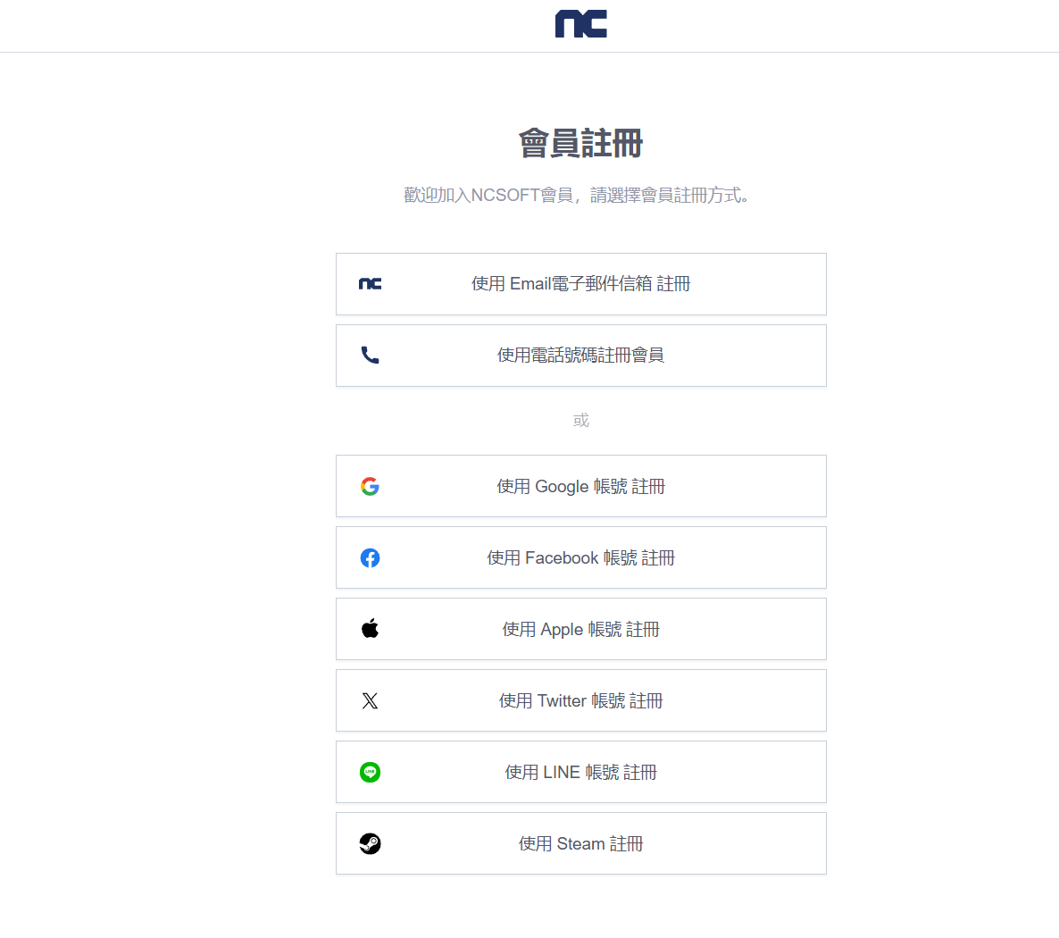Sign up with the 使用 Google 帳號 註冊 label
The width and height of the screenshot is (1059, 938).
click(580, 486)
